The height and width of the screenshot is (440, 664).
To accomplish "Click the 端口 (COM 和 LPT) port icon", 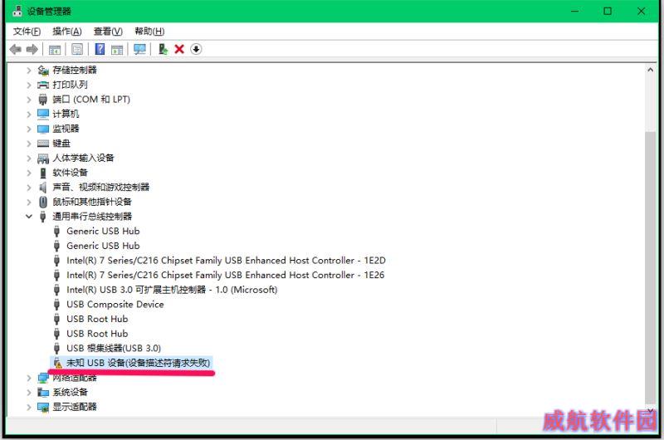I will [43, 100].
